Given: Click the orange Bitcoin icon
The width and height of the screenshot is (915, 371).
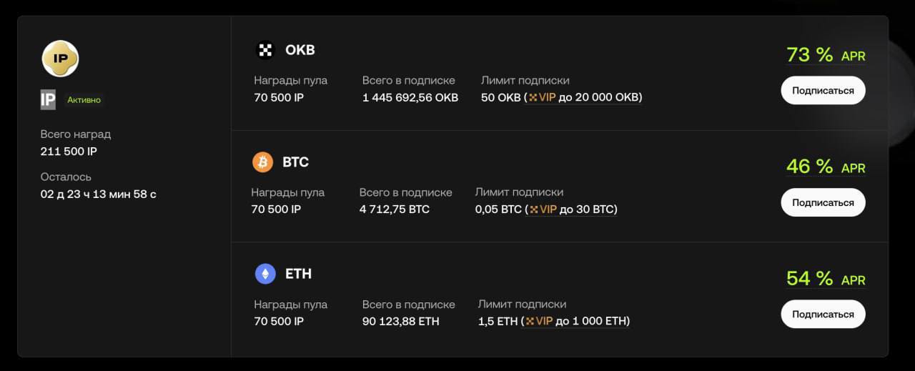Looking at the screenshot, I should point(262,162).
